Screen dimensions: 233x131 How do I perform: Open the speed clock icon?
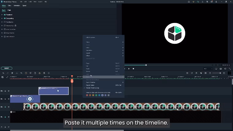26,73
